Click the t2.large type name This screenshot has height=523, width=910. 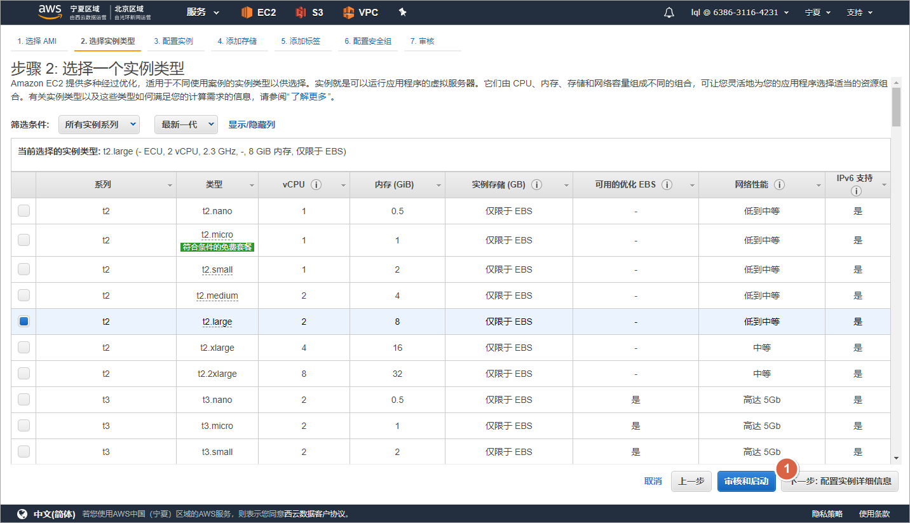click(x=217, y=322)
